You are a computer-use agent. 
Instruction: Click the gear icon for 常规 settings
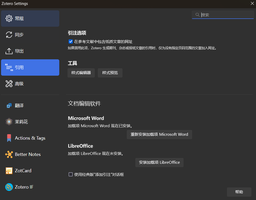coord(9,18)
